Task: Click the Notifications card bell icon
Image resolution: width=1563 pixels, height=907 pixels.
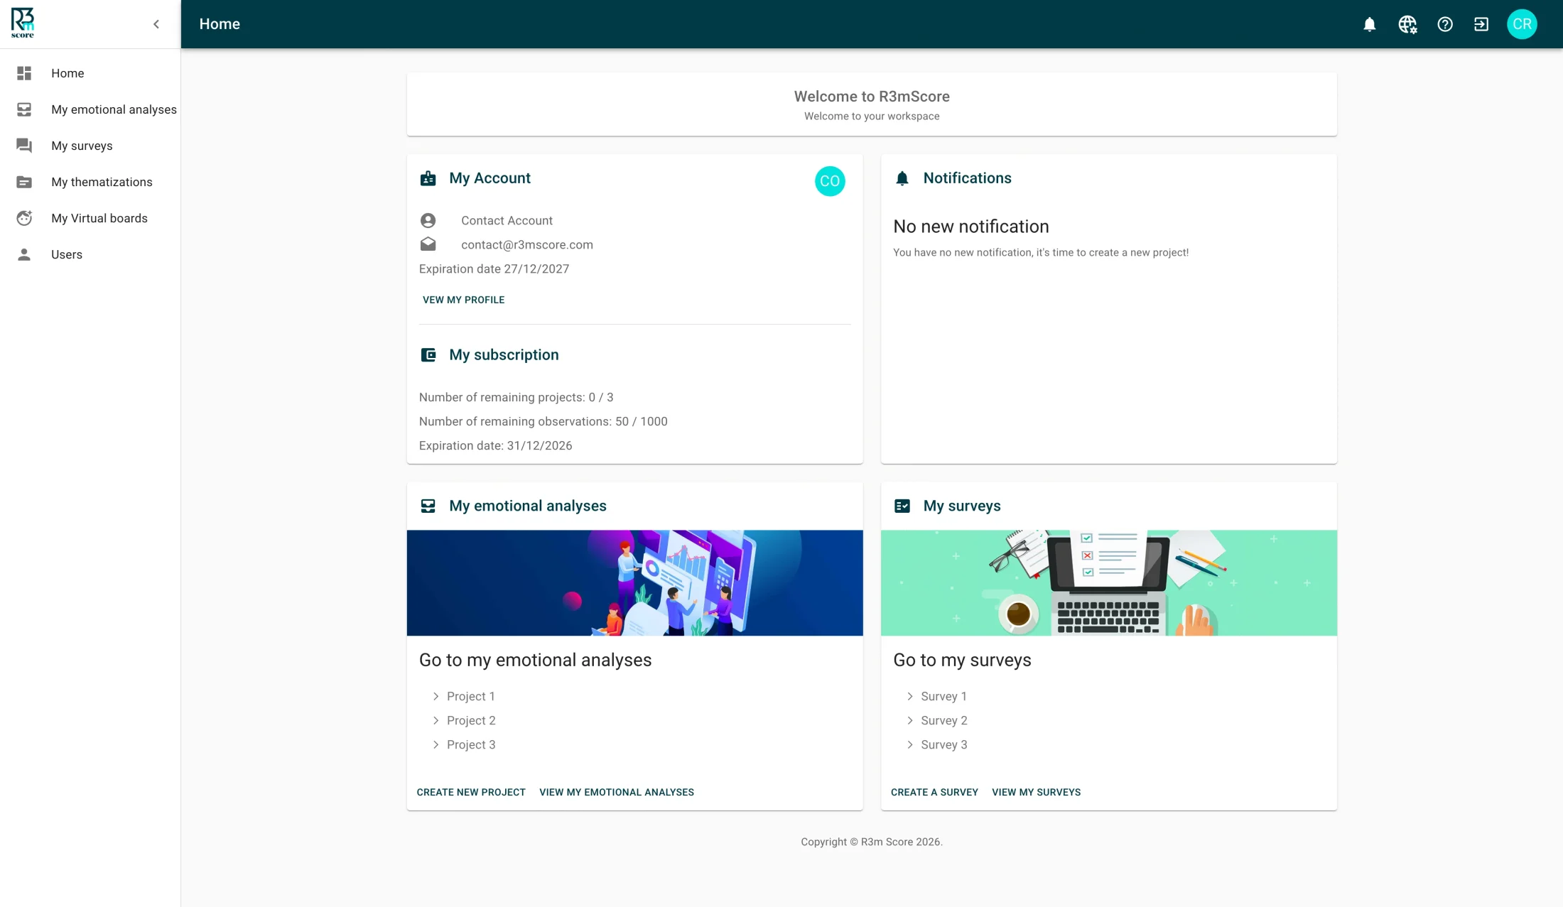Action: 902,178
